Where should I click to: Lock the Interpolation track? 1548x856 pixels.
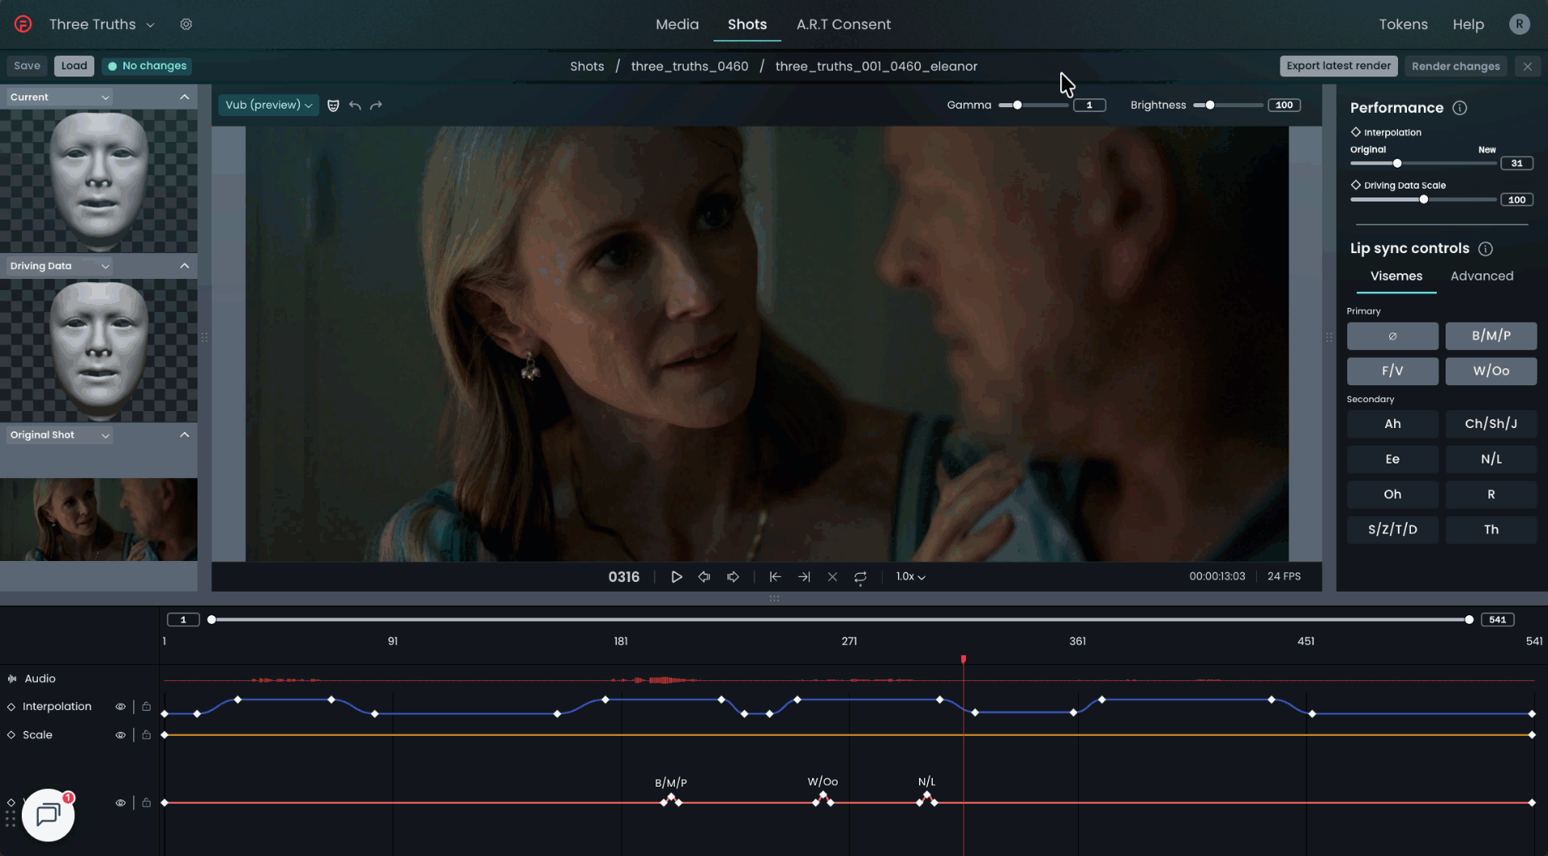point(146,707)
